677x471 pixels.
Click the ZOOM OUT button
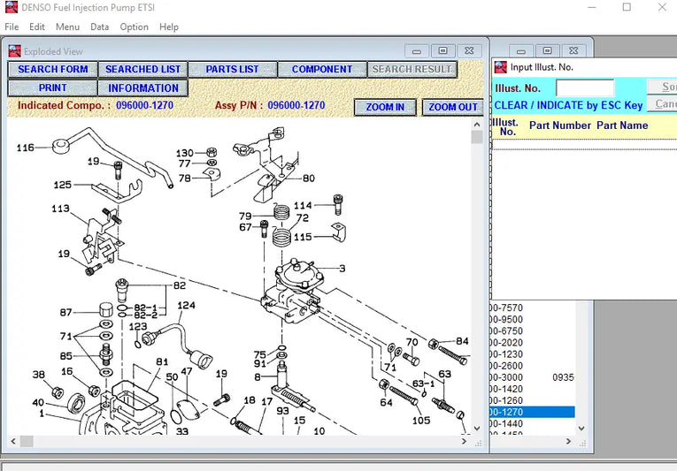452,107
